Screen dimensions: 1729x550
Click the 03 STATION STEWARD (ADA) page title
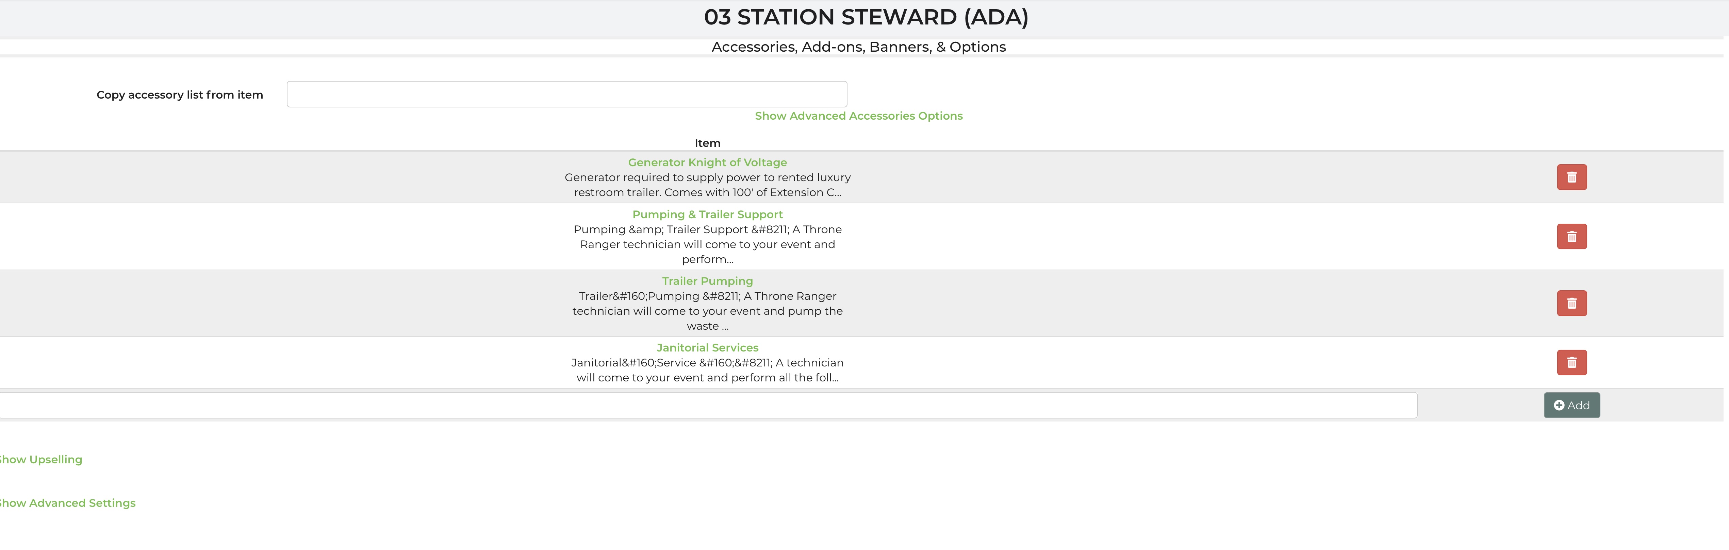[865, 17]
